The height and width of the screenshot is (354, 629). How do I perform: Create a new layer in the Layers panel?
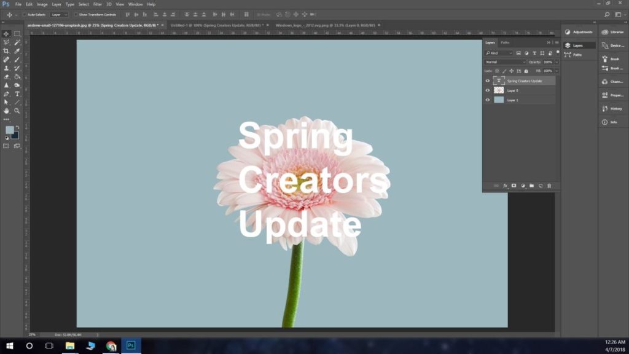(539, 184)
